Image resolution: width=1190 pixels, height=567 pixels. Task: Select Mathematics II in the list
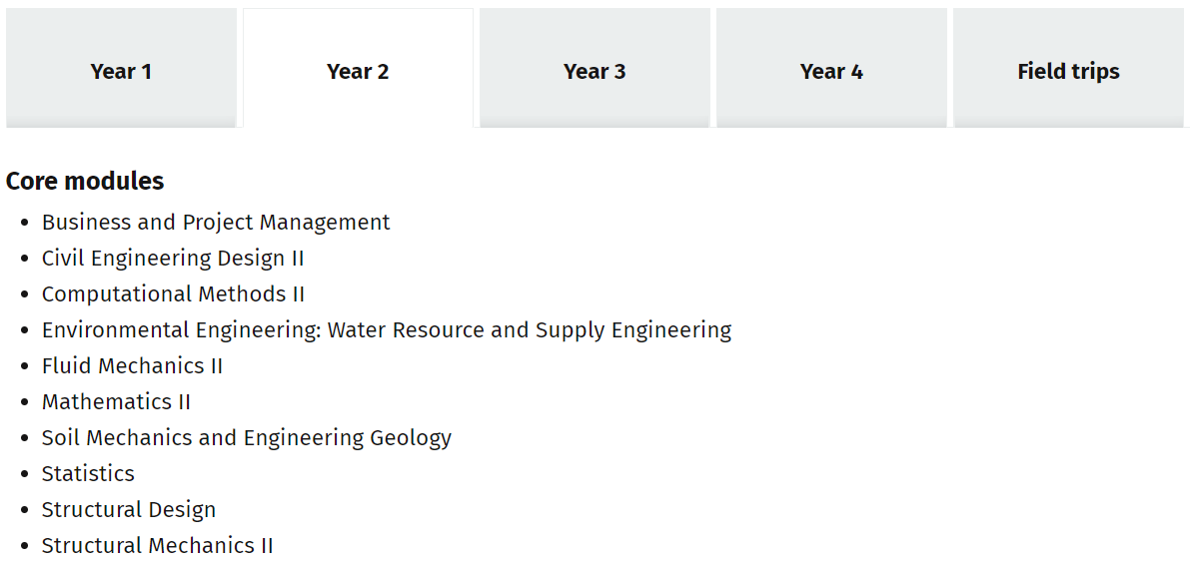[x=116, y=402]
